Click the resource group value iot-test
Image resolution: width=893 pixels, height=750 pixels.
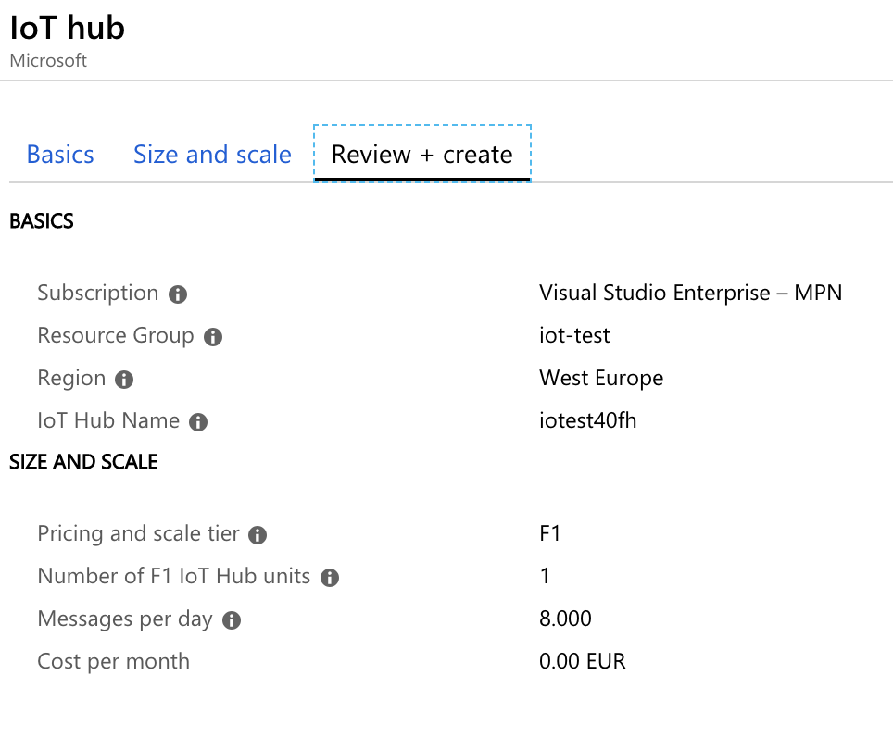pos(574,335)
